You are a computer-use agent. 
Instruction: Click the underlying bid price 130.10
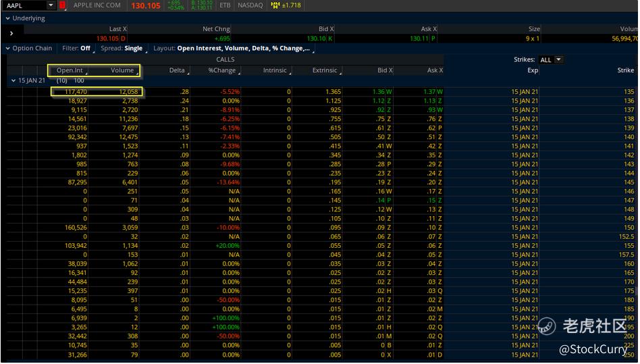317,38
